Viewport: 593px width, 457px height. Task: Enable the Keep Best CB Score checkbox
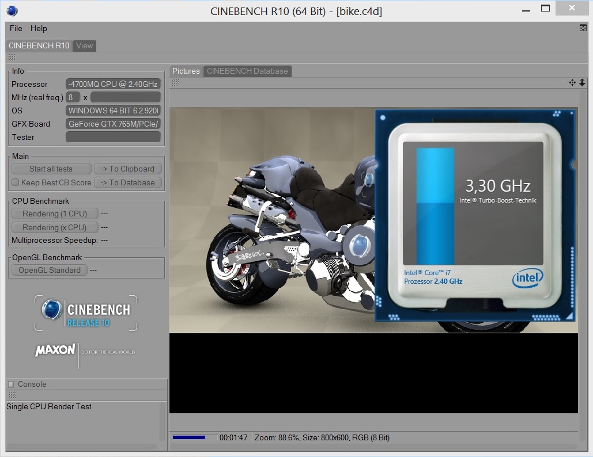(15, 182)
